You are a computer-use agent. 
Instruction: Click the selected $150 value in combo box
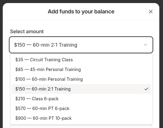click(46, 45)
